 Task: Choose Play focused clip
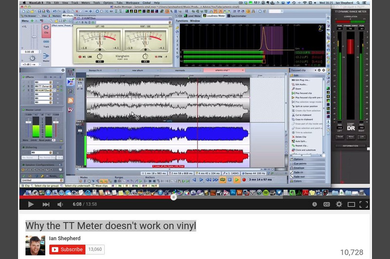303,93
